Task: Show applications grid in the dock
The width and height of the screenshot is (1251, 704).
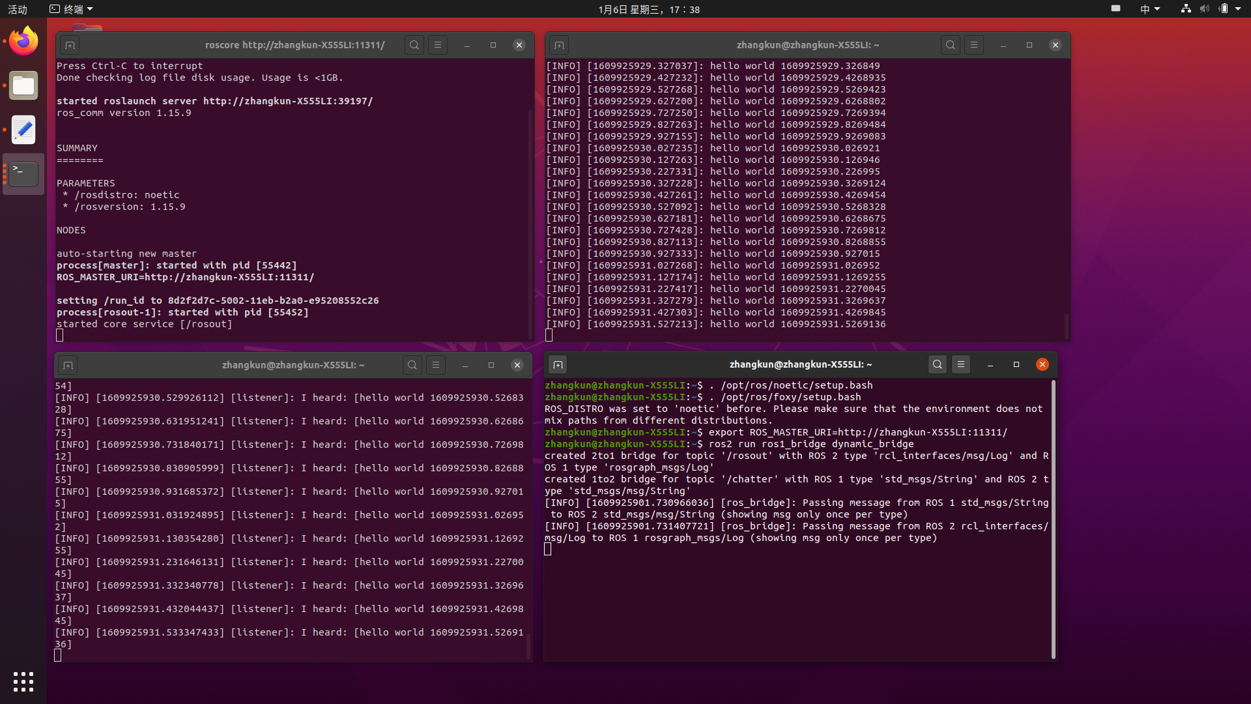Action: point(23,681)
